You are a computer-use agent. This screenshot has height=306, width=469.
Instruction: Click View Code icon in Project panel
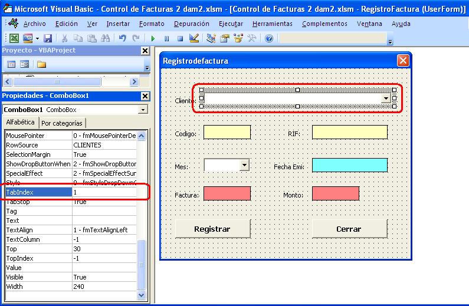coord(11,64)
